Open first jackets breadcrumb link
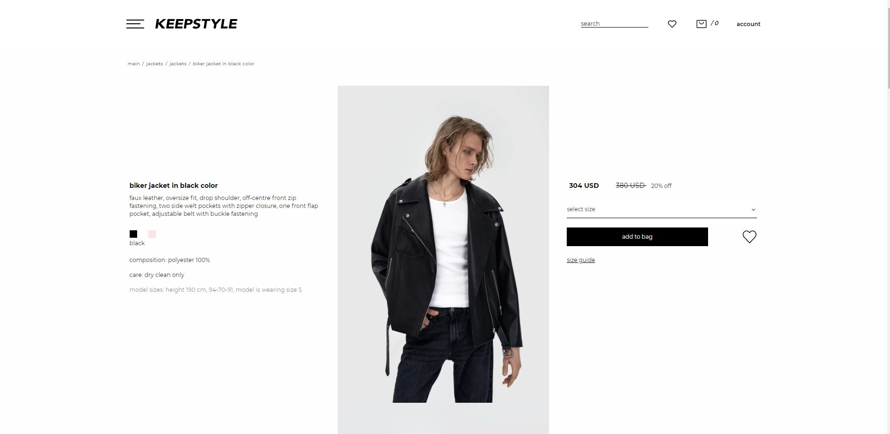The image size is (890, 434). 154,64
